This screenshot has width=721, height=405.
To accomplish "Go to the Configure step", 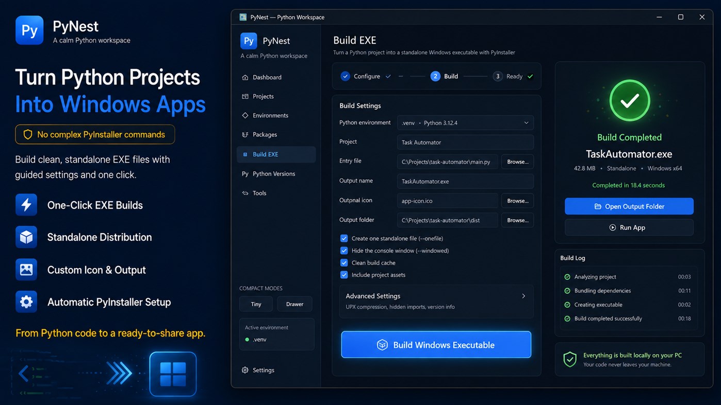I will tap(366, 76).
